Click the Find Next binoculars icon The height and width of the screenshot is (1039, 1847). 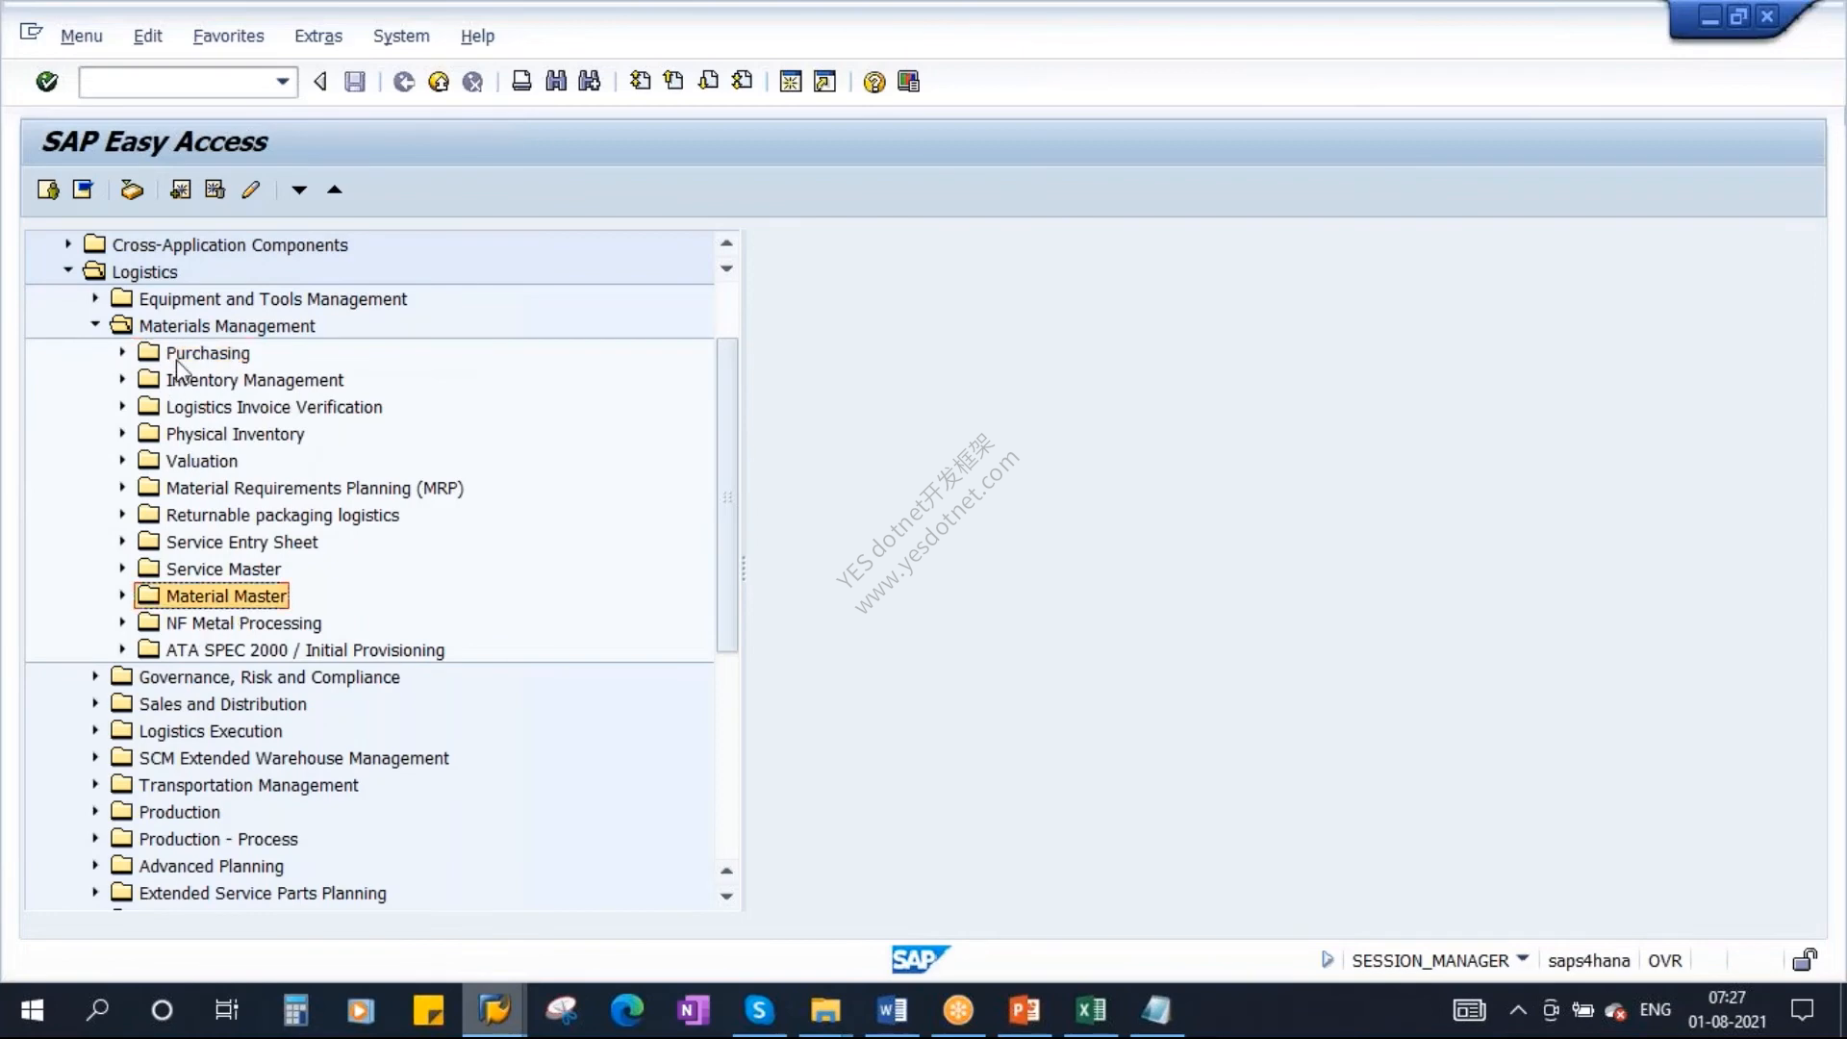590,82
